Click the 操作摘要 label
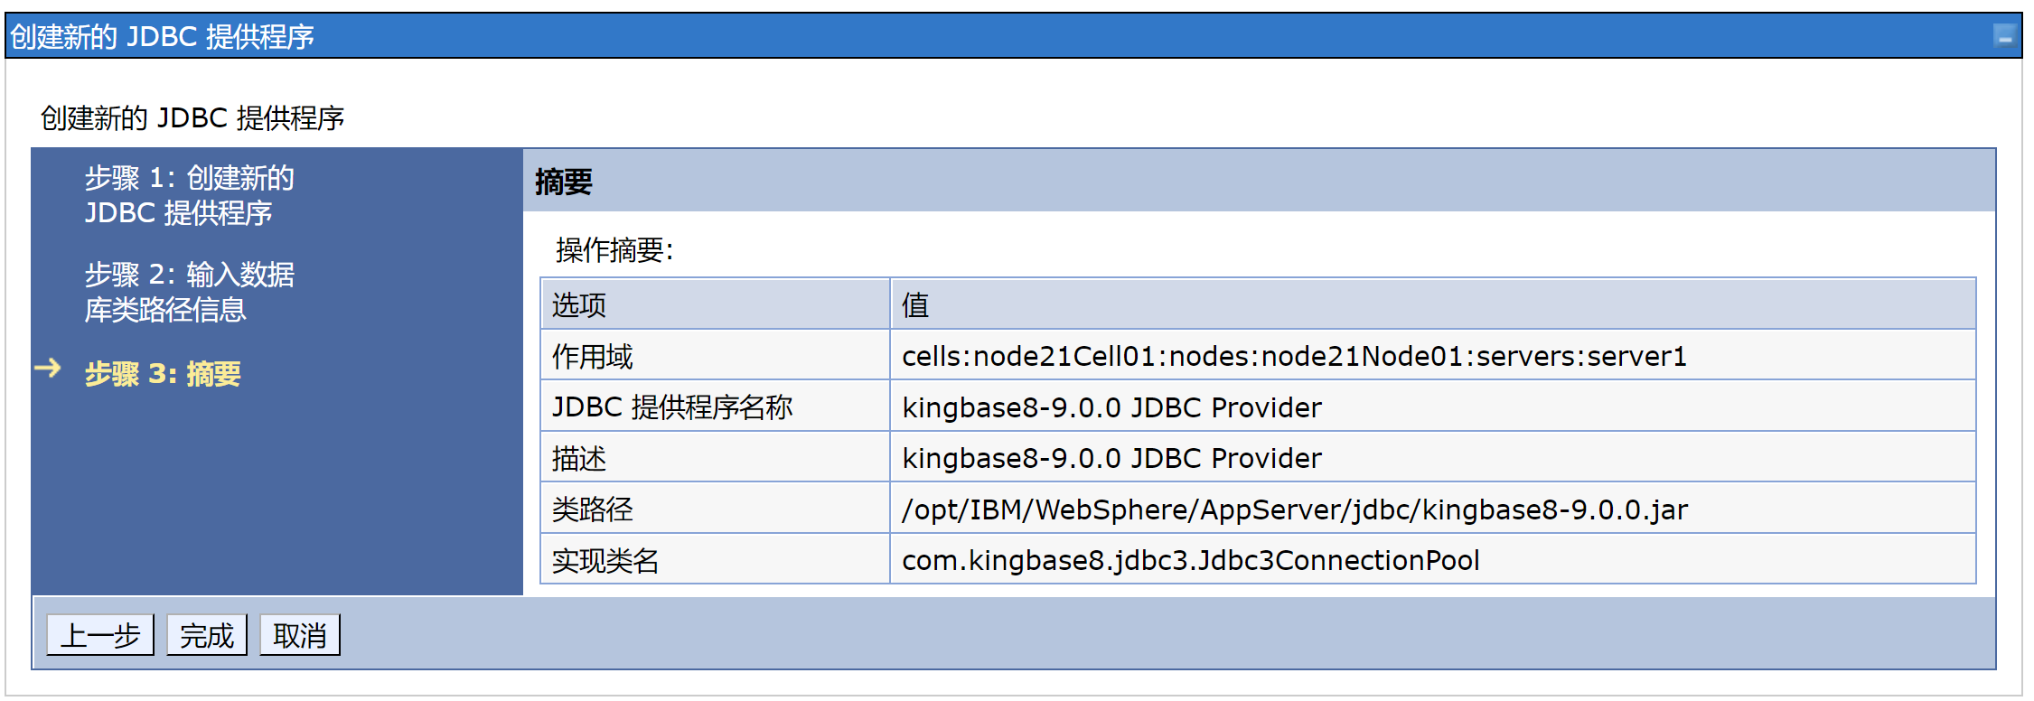The height and width of the screenshot is (701, 2034). pos(614,250)
